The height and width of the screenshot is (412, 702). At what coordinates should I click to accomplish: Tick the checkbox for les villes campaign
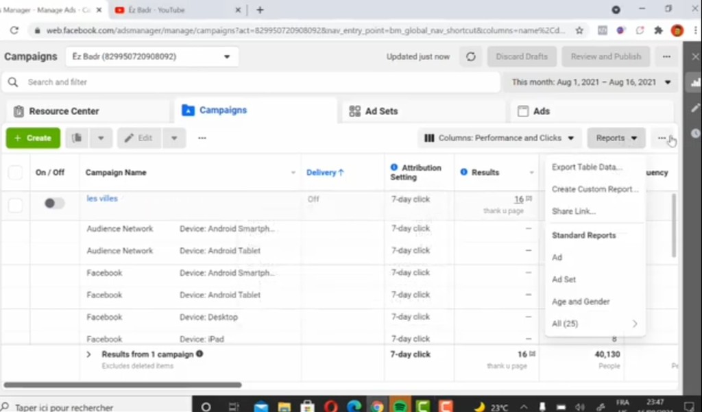[15, 206]
